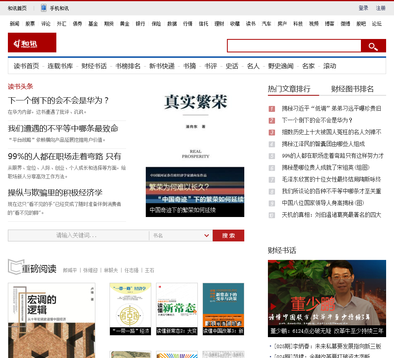Open 连载书库 navigation item

(x=60, y=66)
